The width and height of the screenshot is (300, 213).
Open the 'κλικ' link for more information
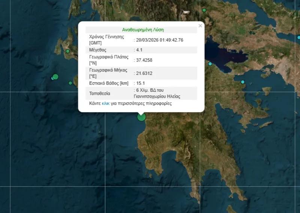(106, 103)
